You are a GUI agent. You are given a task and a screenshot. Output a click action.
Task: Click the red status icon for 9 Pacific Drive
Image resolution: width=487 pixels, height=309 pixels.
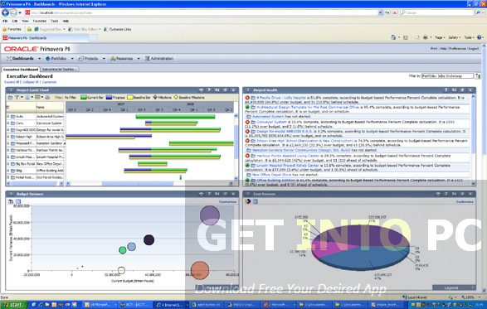click(247, 98)
